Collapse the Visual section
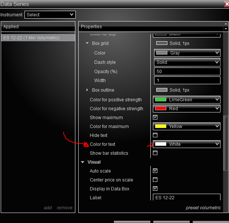229x223 pixels. pyautogui.click(x=83, y=162)
